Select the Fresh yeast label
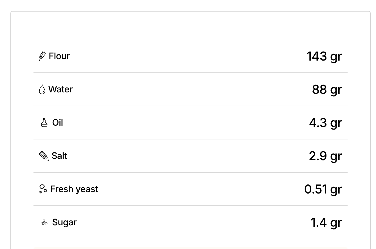 [74, 189]
